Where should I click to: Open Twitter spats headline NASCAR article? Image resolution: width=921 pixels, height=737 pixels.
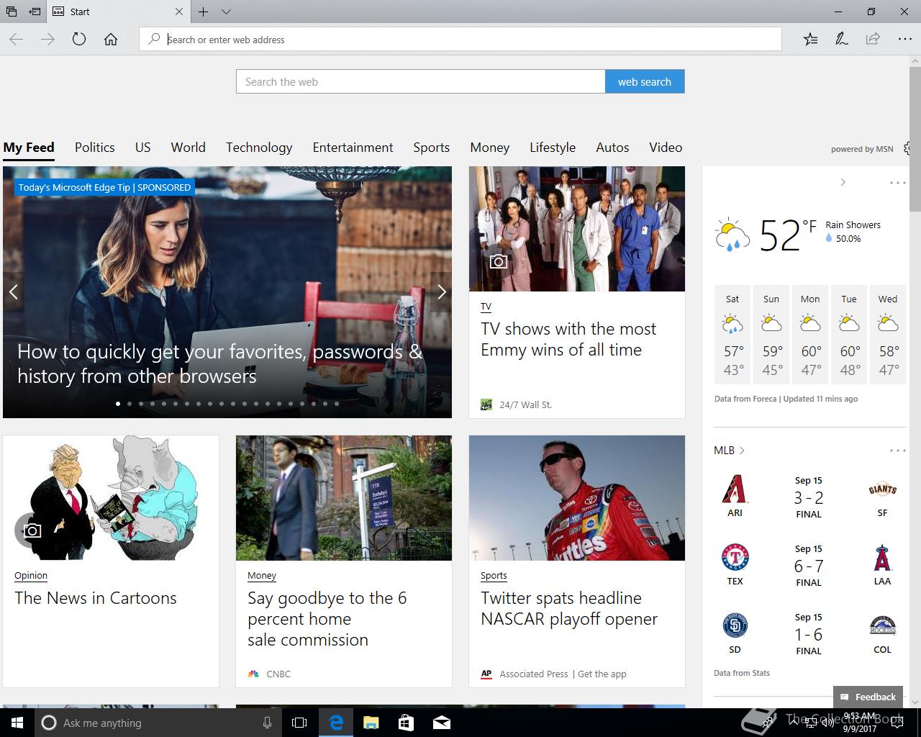(x=569, y=608)
